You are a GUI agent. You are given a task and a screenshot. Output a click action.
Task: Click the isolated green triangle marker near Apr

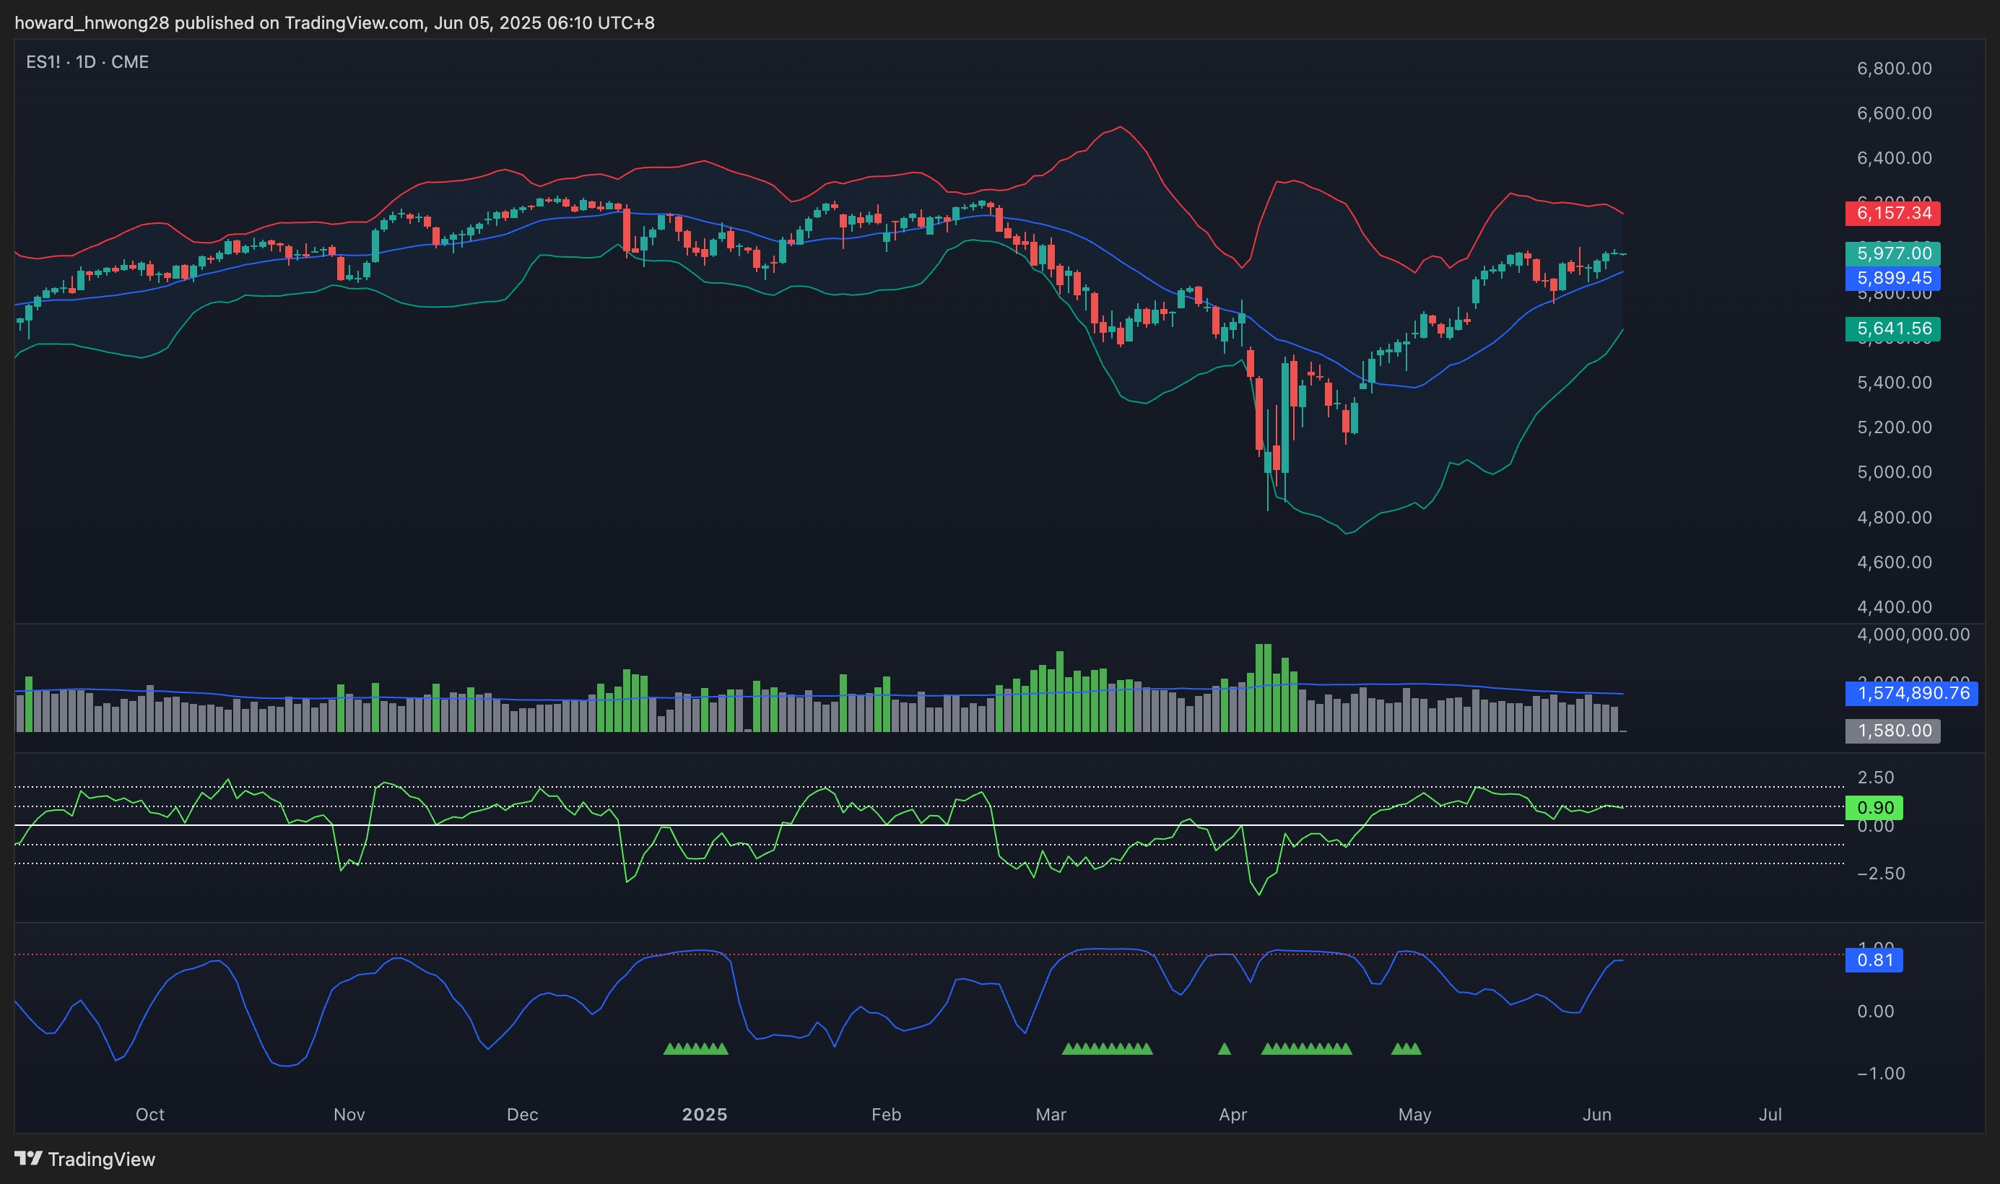coord(1225,1049)
